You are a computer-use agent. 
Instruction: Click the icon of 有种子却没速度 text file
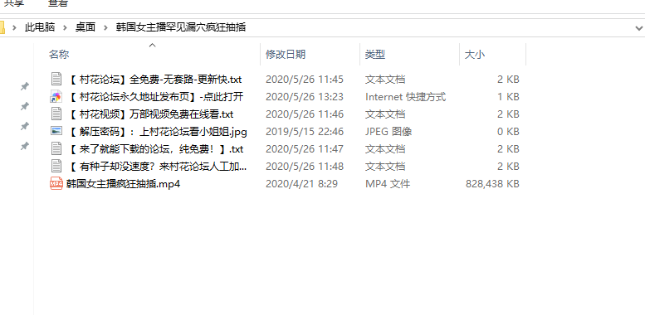(56, 166)
